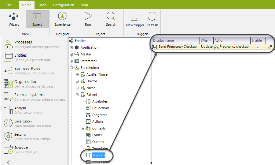Image resolution: width=275 pixels, height=165 pixels.
Task: Switch to the Home tab
Action: (27, 5)
